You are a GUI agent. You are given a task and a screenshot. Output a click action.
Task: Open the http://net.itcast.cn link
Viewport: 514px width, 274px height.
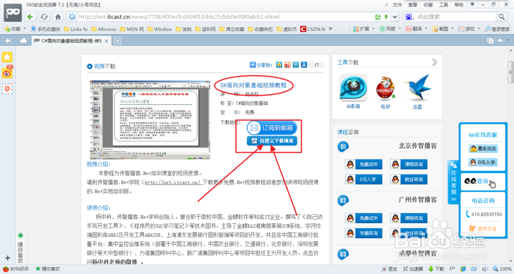(x=173, y=182)
